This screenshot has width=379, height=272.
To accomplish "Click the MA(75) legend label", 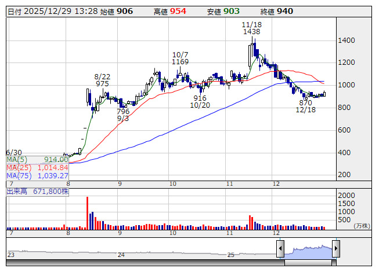I will (19, 175).
